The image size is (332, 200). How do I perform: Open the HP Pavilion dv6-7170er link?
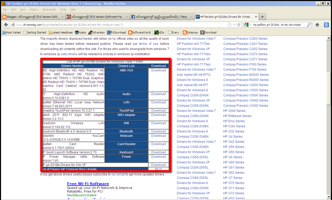(x=193, y=44)
